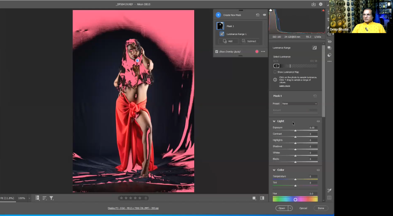This screenshot has width=393, height=216.
Task: Click the pink overlay color swatch
Action: pos(257,51)
